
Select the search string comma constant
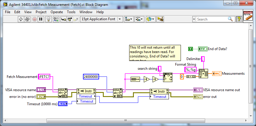point(160,69)
